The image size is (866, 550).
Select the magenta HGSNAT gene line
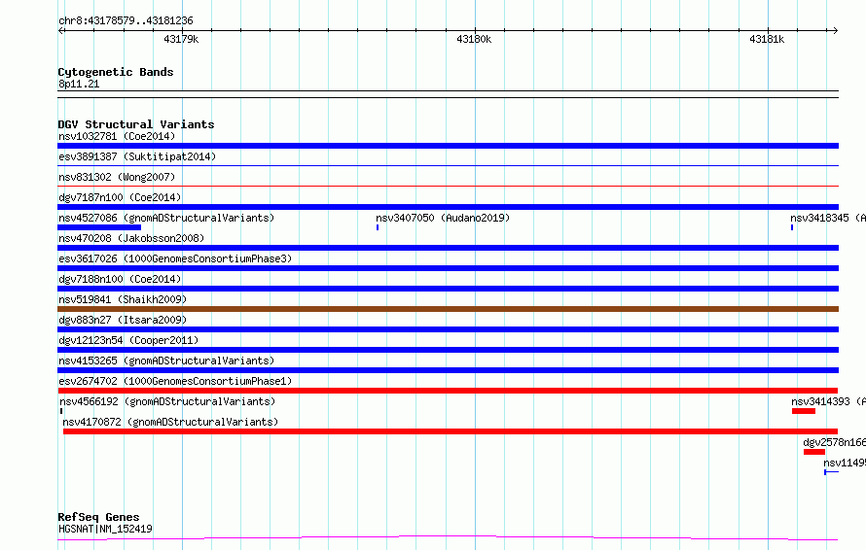pos(448,538)
